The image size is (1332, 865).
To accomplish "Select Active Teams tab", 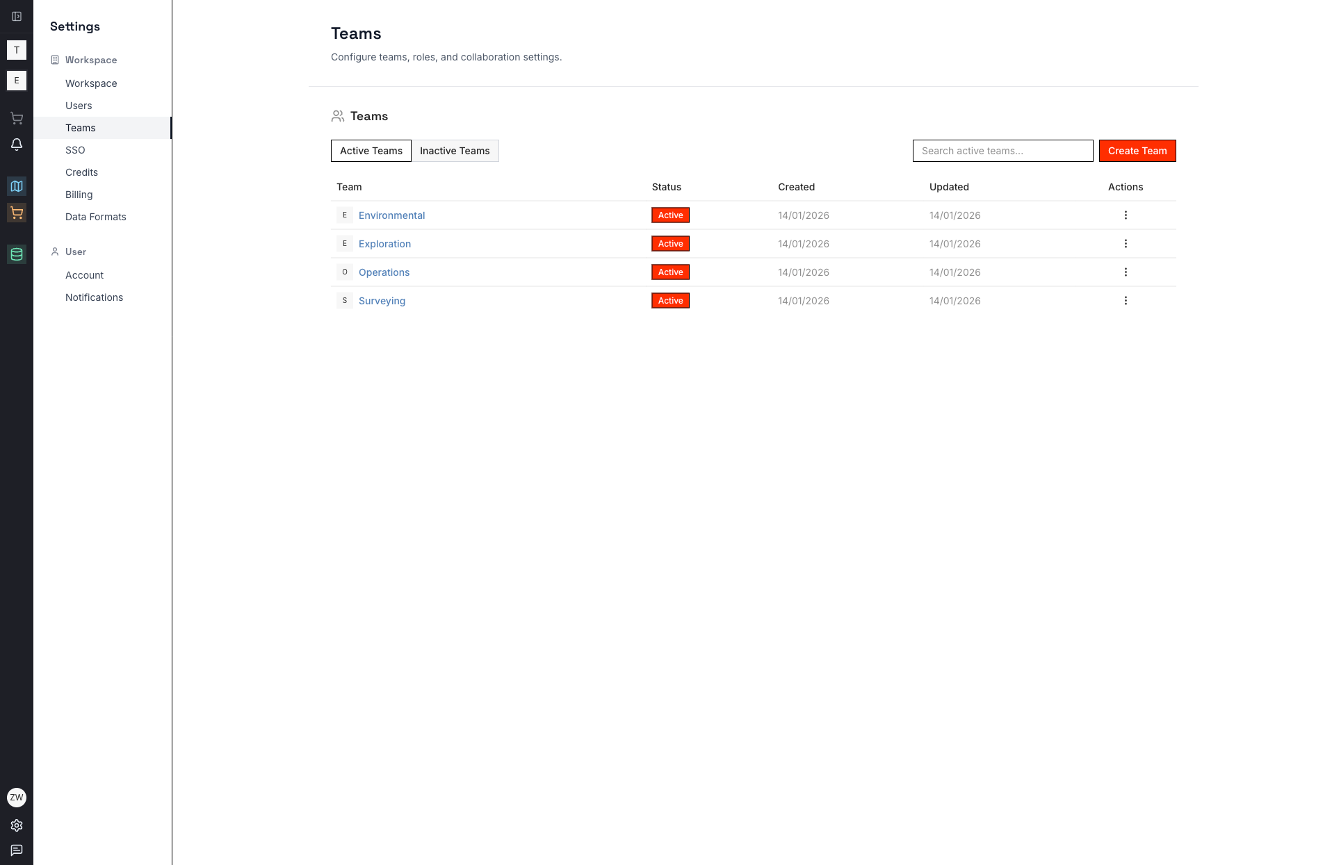I will [371, 151].
